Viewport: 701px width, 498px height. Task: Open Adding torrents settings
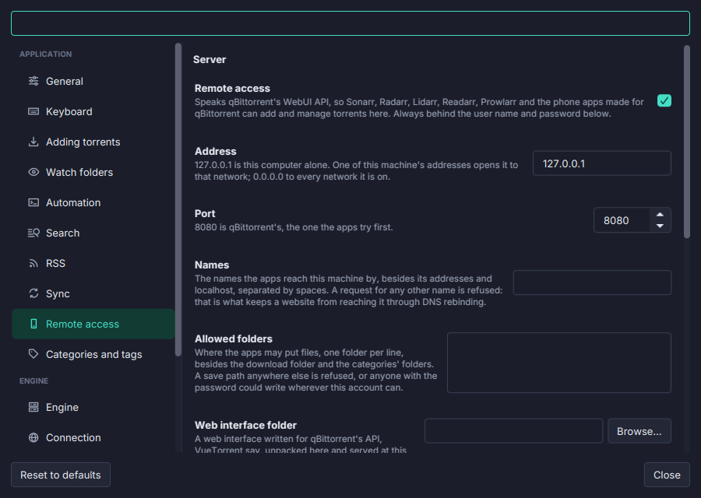coord(93,142)
